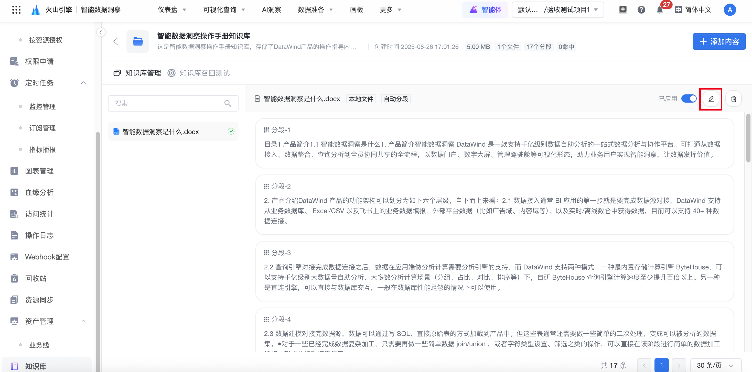The width and height of the screenshot is (752, 372).
Task: Toggle the 已启用 switch off
Action: coord(689,99)
